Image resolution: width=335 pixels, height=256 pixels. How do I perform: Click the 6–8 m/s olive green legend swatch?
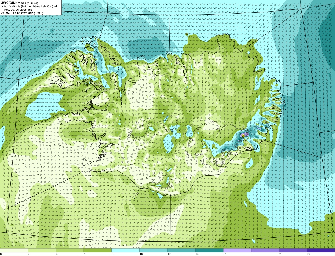98,250
